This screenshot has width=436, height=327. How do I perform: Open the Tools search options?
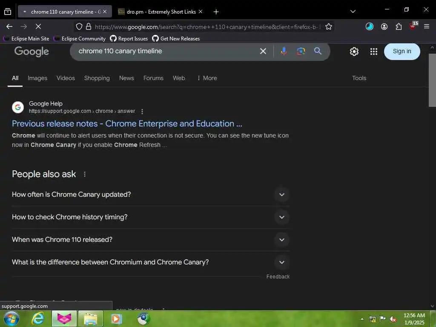(x=359, y=78)
